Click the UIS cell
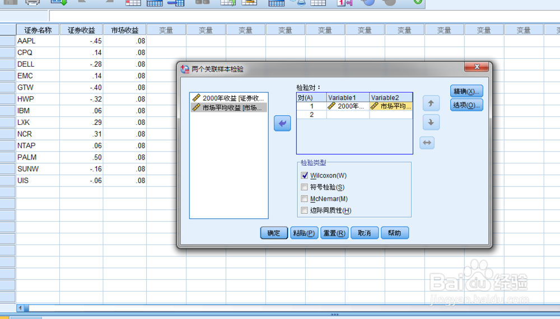 click(38, 181)
